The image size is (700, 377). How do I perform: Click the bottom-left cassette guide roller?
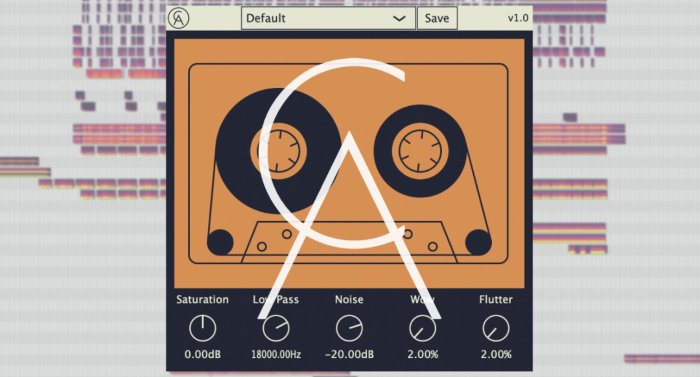[220, 242]
